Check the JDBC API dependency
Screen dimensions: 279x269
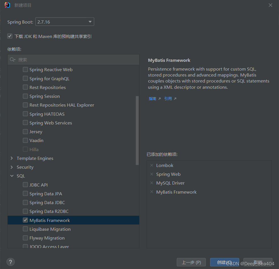point(25,185)
